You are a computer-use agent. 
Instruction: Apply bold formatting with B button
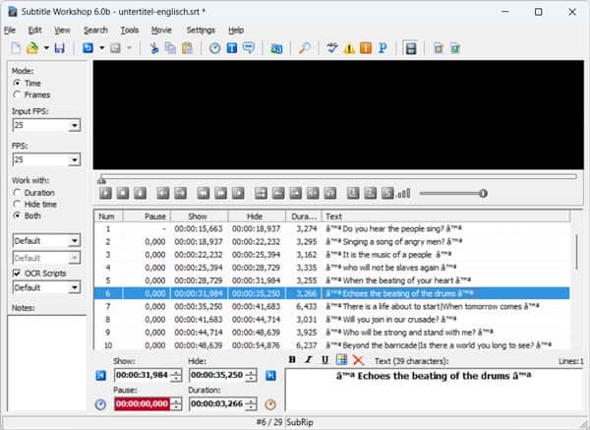pyautogui.click(x=292, y=360)
